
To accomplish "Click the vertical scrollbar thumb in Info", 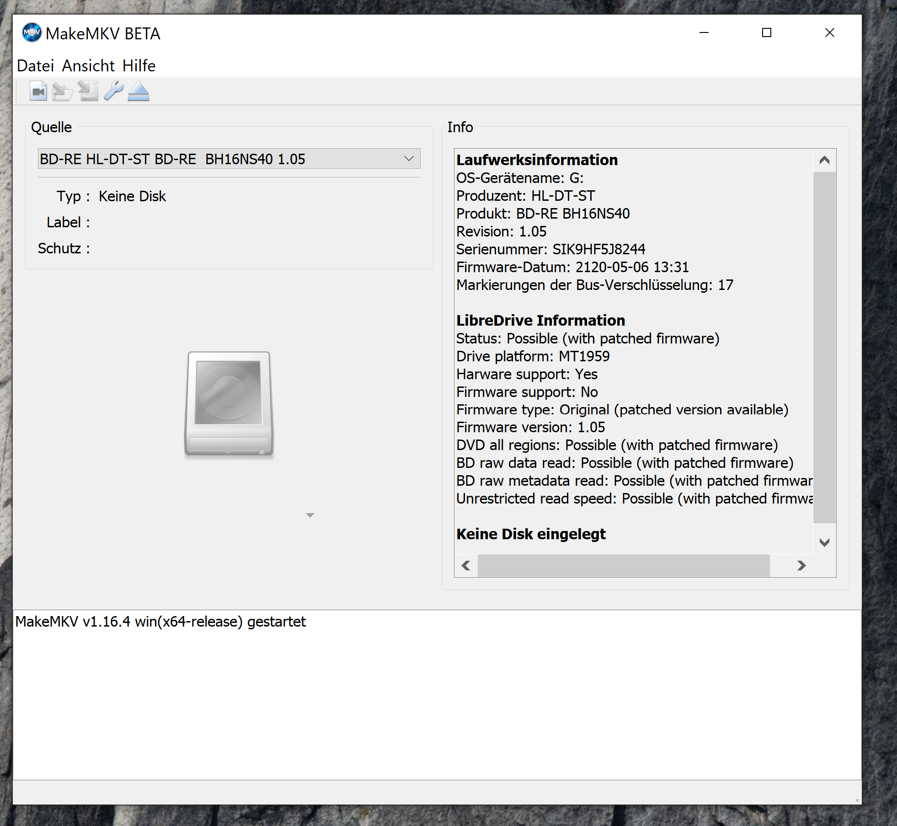I will tap(824, 348).
